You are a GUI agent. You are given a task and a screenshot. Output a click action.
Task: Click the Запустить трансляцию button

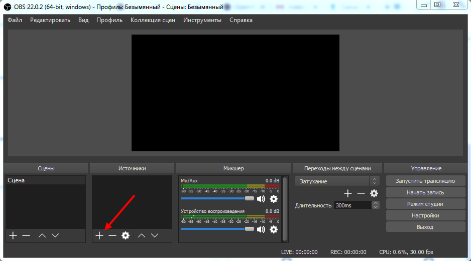pos(425,181)
